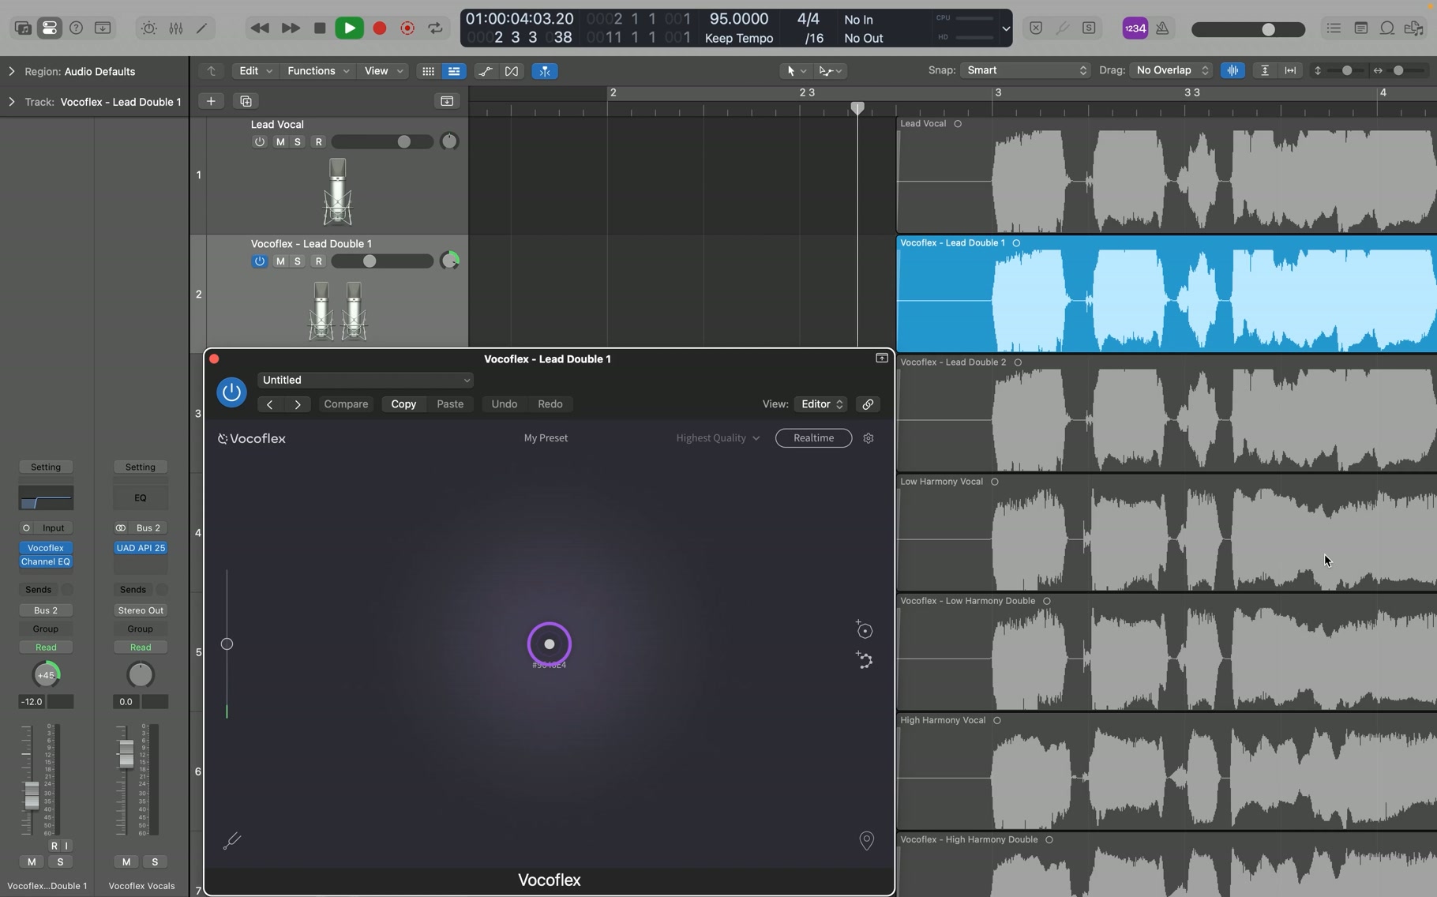1437x897 pixels.
Task: Solo the Vocoflex - Lead Double 1 track
Action: point(298,261)
